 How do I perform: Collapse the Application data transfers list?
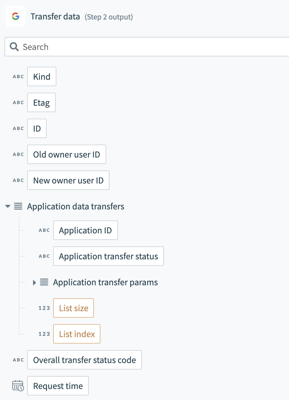coord(8,206)
